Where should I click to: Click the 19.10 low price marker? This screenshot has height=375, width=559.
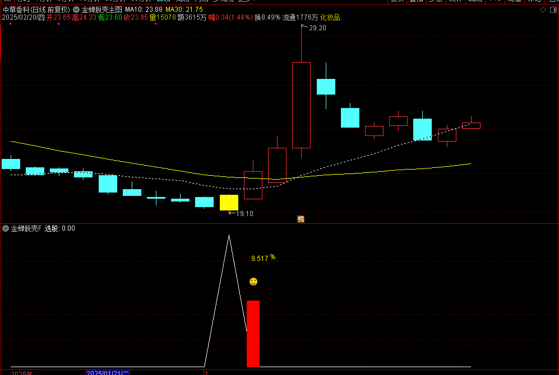(244, 213)
